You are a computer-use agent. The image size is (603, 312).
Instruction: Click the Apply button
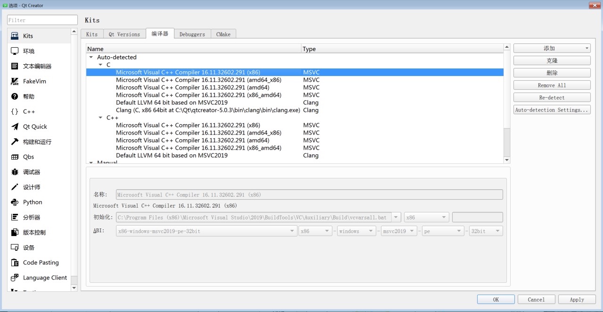pyautogui.click(x=577, y=299)
